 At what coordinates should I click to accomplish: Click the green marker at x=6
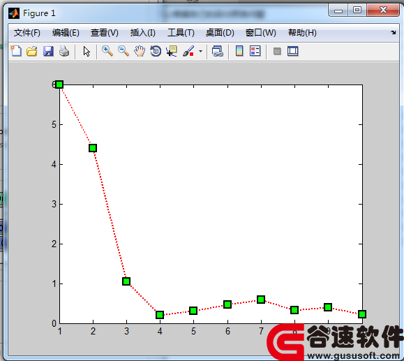[x=227, y=304]
